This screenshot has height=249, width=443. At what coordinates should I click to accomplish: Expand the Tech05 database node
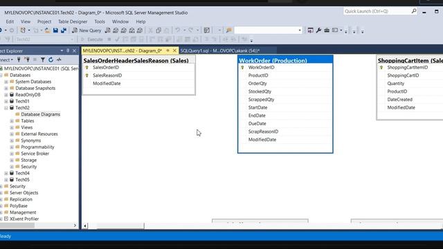coord(6,180)
